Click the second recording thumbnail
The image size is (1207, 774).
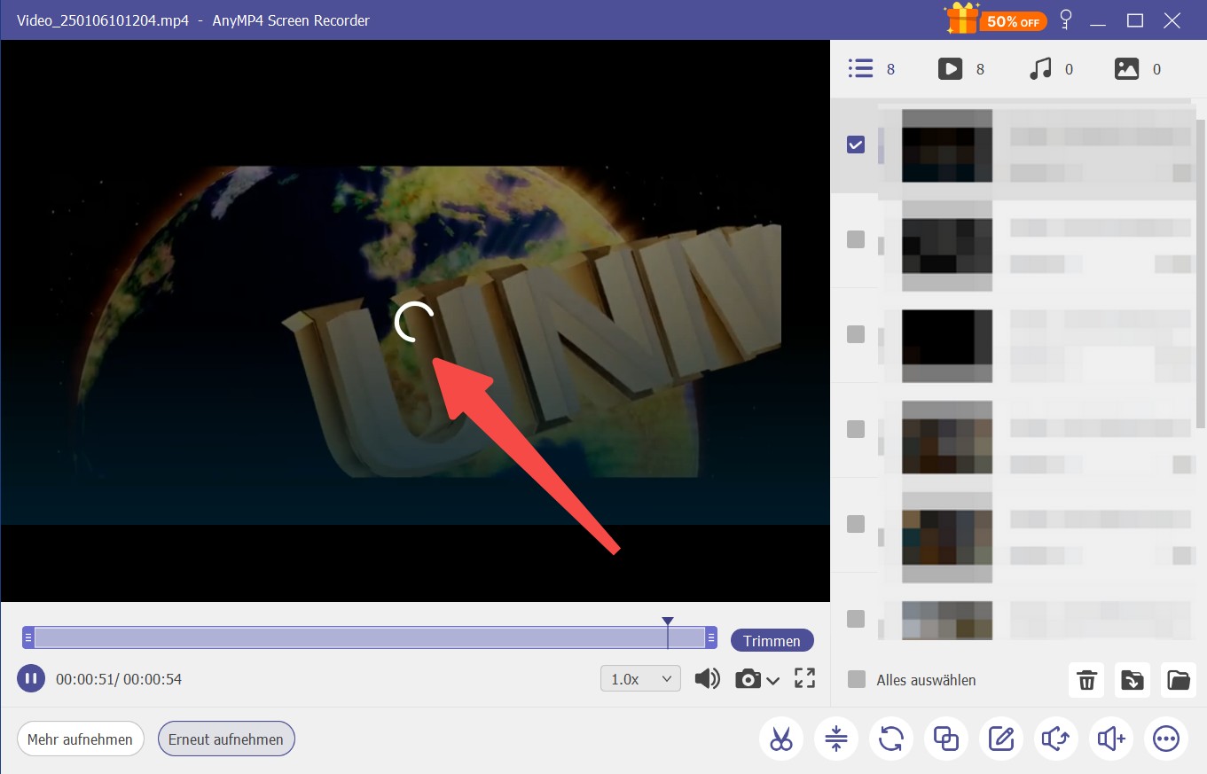point(947,245)
